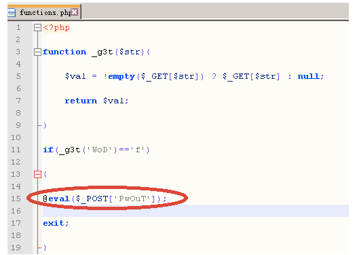359x255 pixels.
Task: Click the $_POST variable on line 15
Action: (92, 199)
